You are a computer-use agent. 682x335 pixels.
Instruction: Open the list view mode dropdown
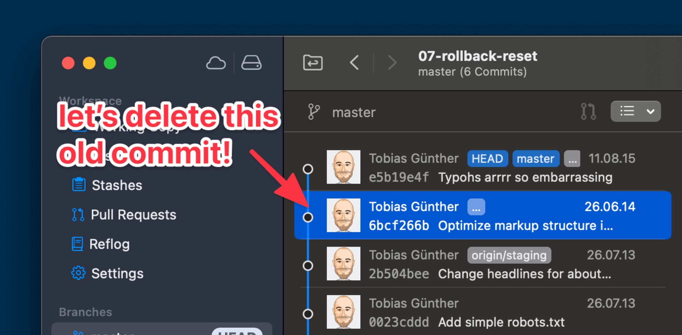tap(635, 112)
